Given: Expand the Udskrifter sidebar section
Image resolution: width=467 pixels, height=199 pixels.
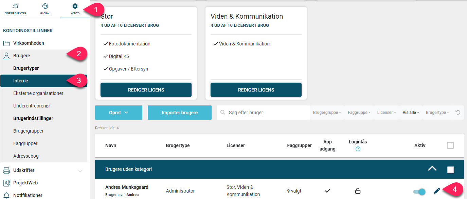Looking at the screenshot, I should [x=80, y=171].
